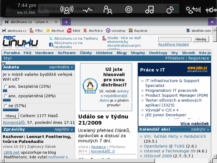Open the FAQ menu item

coord(27,53)
